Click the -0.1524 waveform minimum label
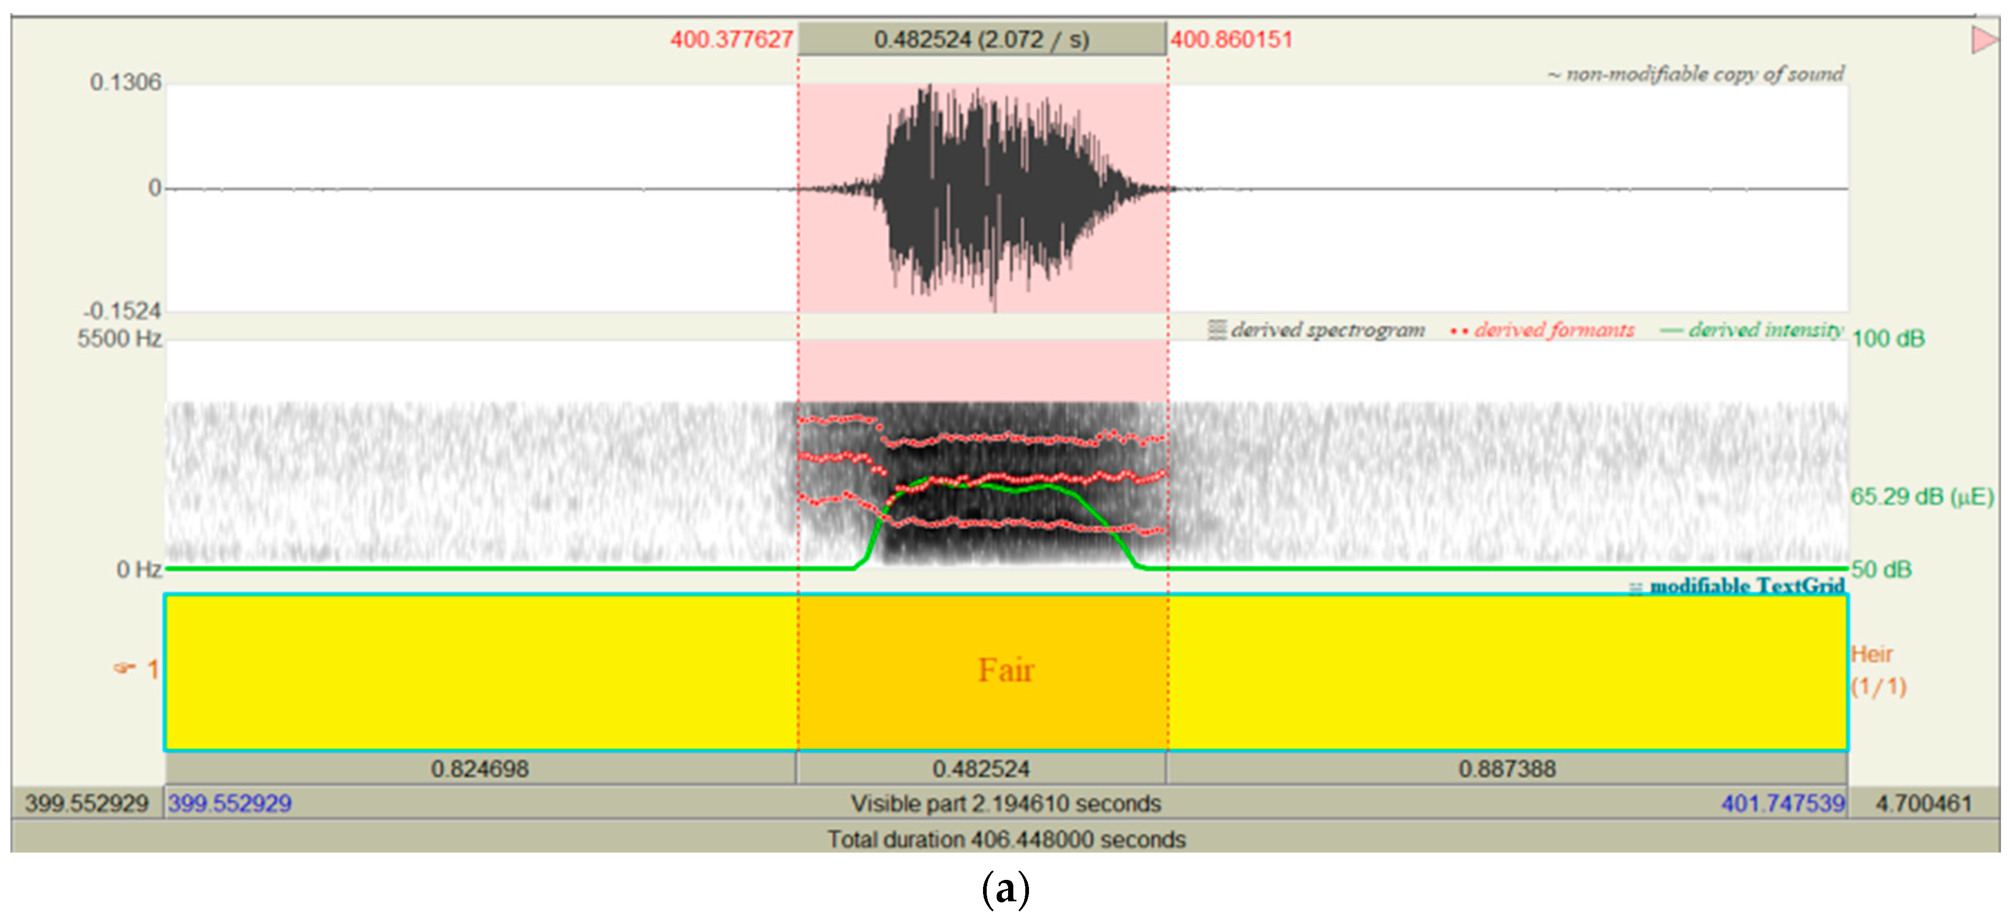The image size is (2012, 918). pos(123,311)
